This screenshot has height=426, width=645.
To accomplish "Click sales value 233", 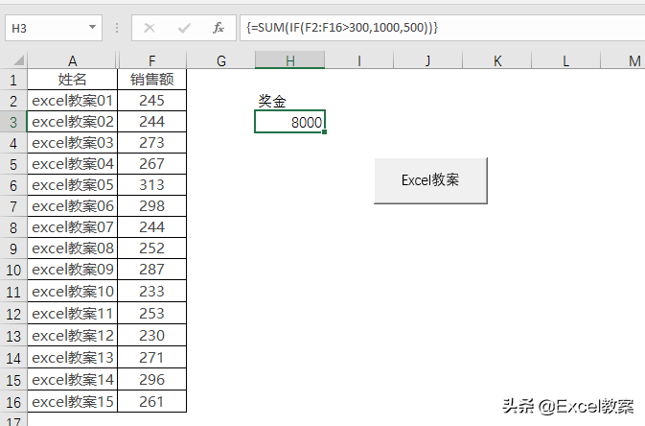I will click(152, 292).
